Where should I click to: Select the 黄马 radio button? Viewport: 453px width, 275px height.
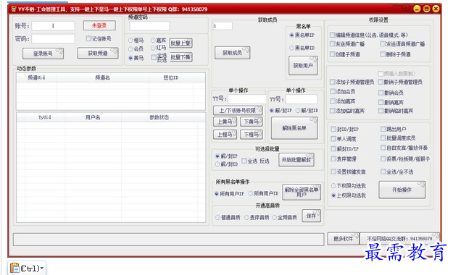(x=130, y=58)
